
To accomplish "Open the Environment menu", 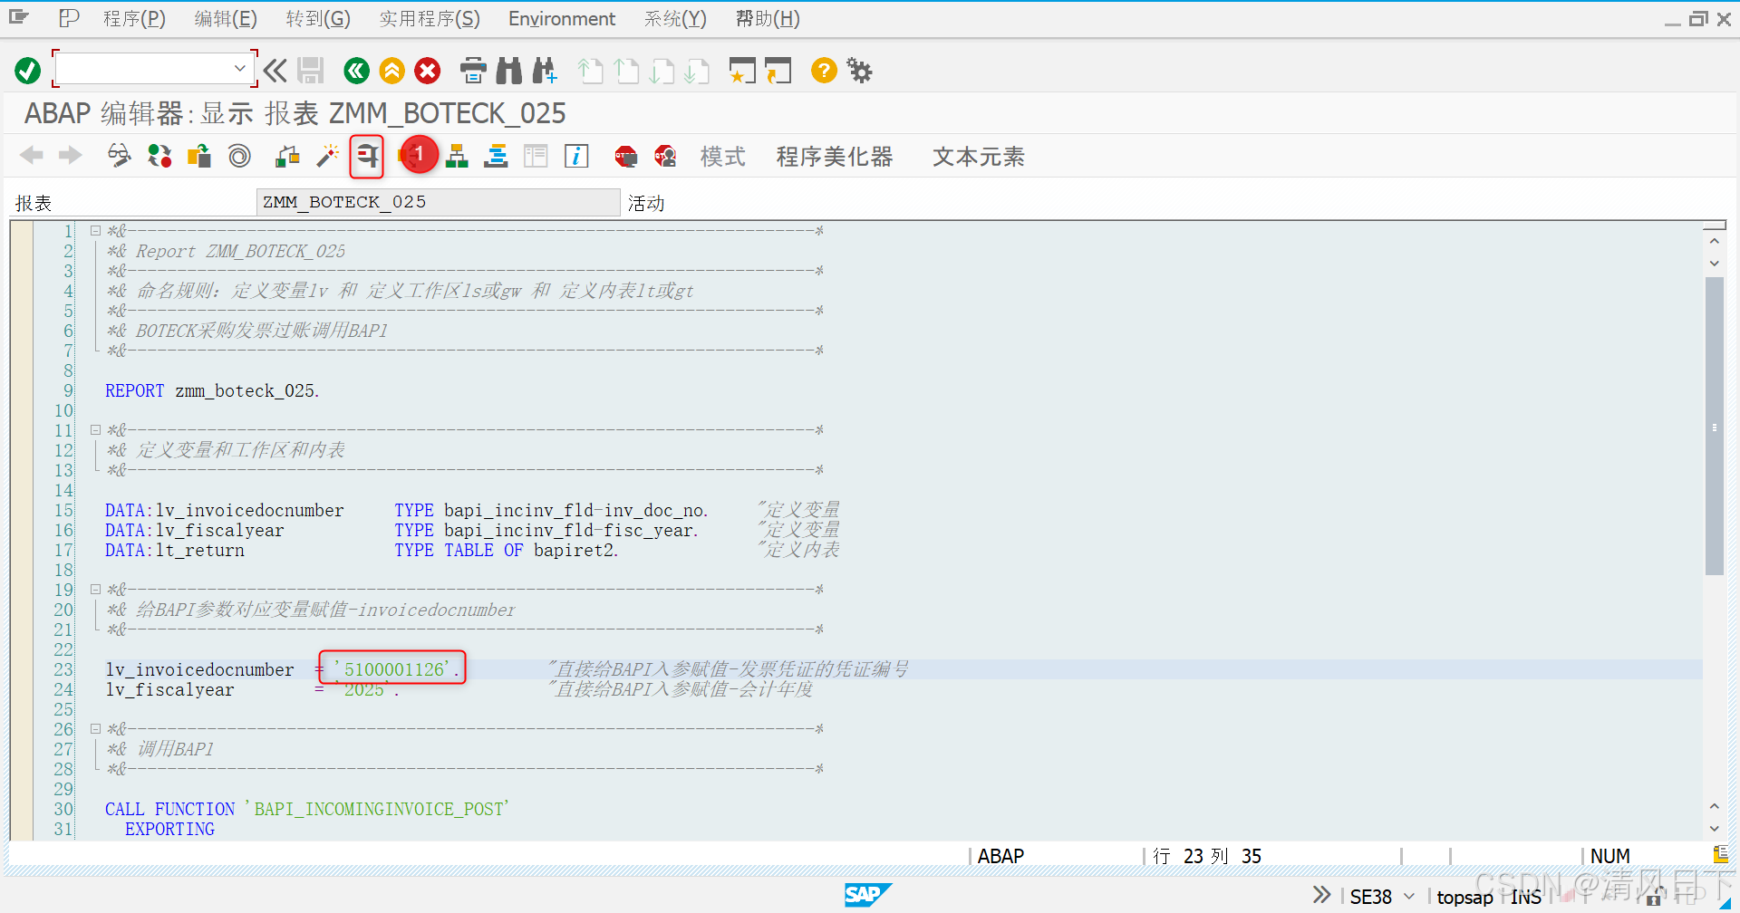I will click(x=561, y=18).
